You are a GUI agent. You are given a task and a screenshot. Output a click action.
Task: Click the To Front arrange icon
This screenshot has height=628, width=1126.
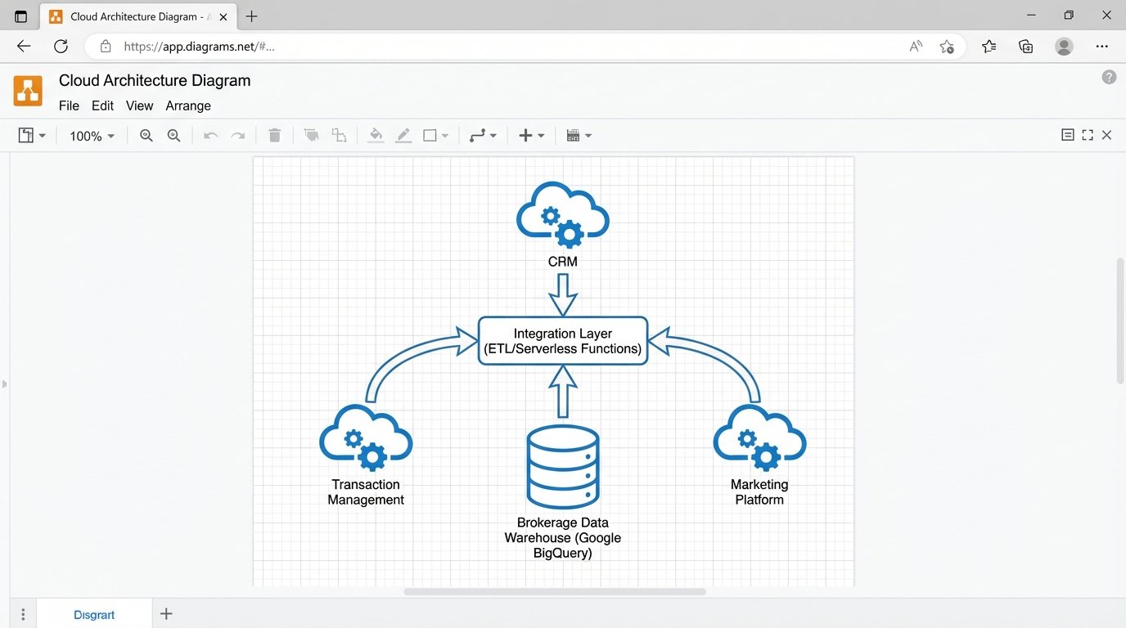311,136
